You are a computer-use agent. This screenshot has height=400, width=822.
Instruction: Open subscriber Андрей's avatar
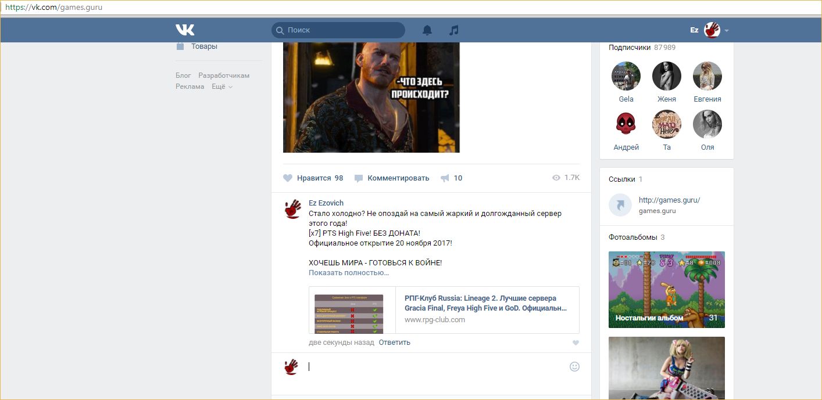626,124
